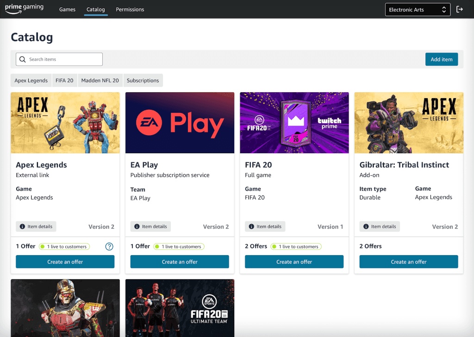Select the Catalog tab

coord(95,9)
